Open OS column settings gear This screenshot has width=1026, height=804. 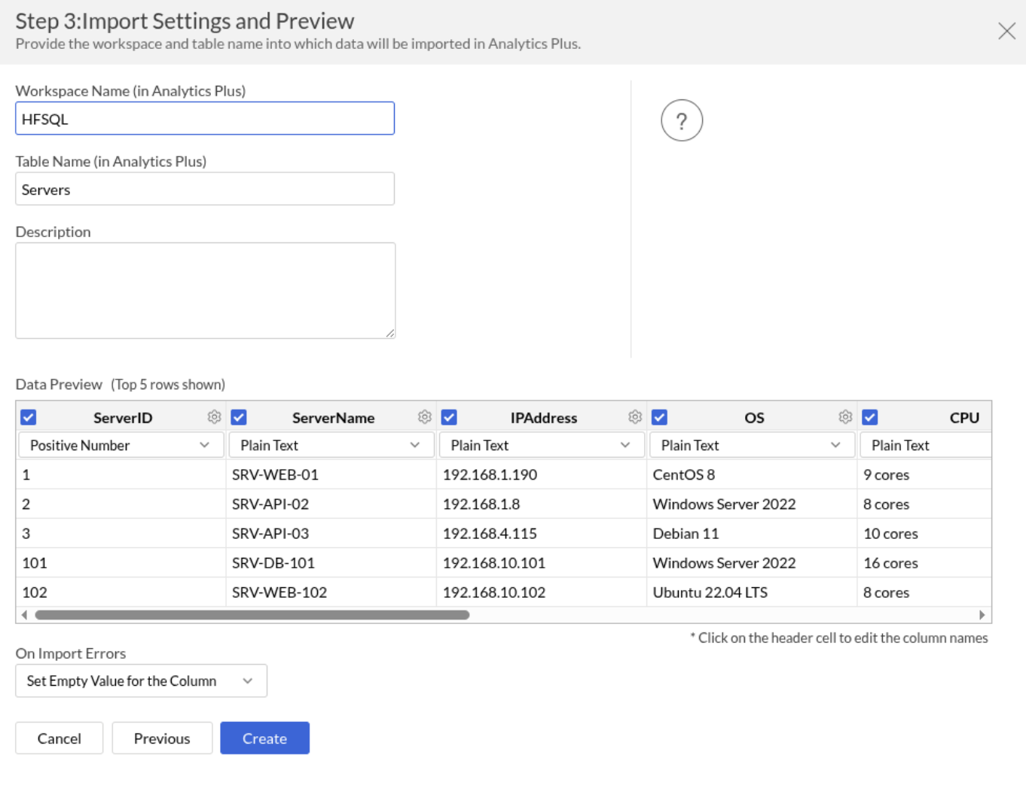[845, 417]
